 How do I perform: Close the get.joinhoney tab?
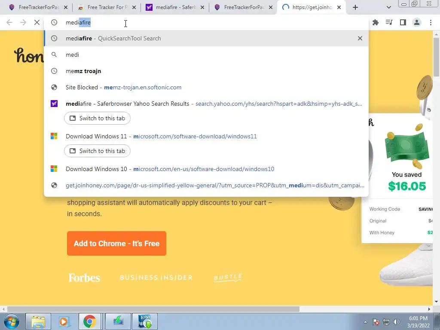339,7
